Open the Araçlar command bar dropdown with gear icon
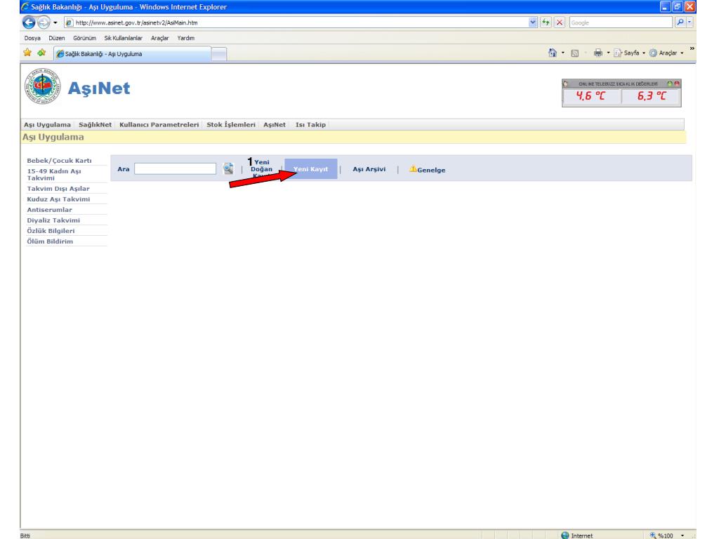 [666, 53]
